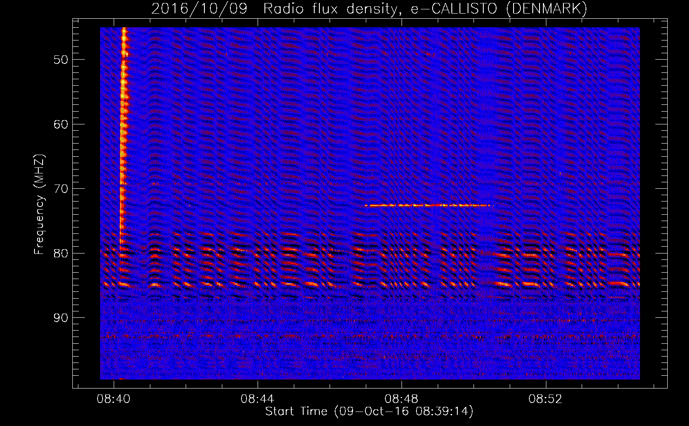
Task: Select the 'Frequency (MHZ)' vertical axis label
Action: pyautogui.click(x=39, y=204)
